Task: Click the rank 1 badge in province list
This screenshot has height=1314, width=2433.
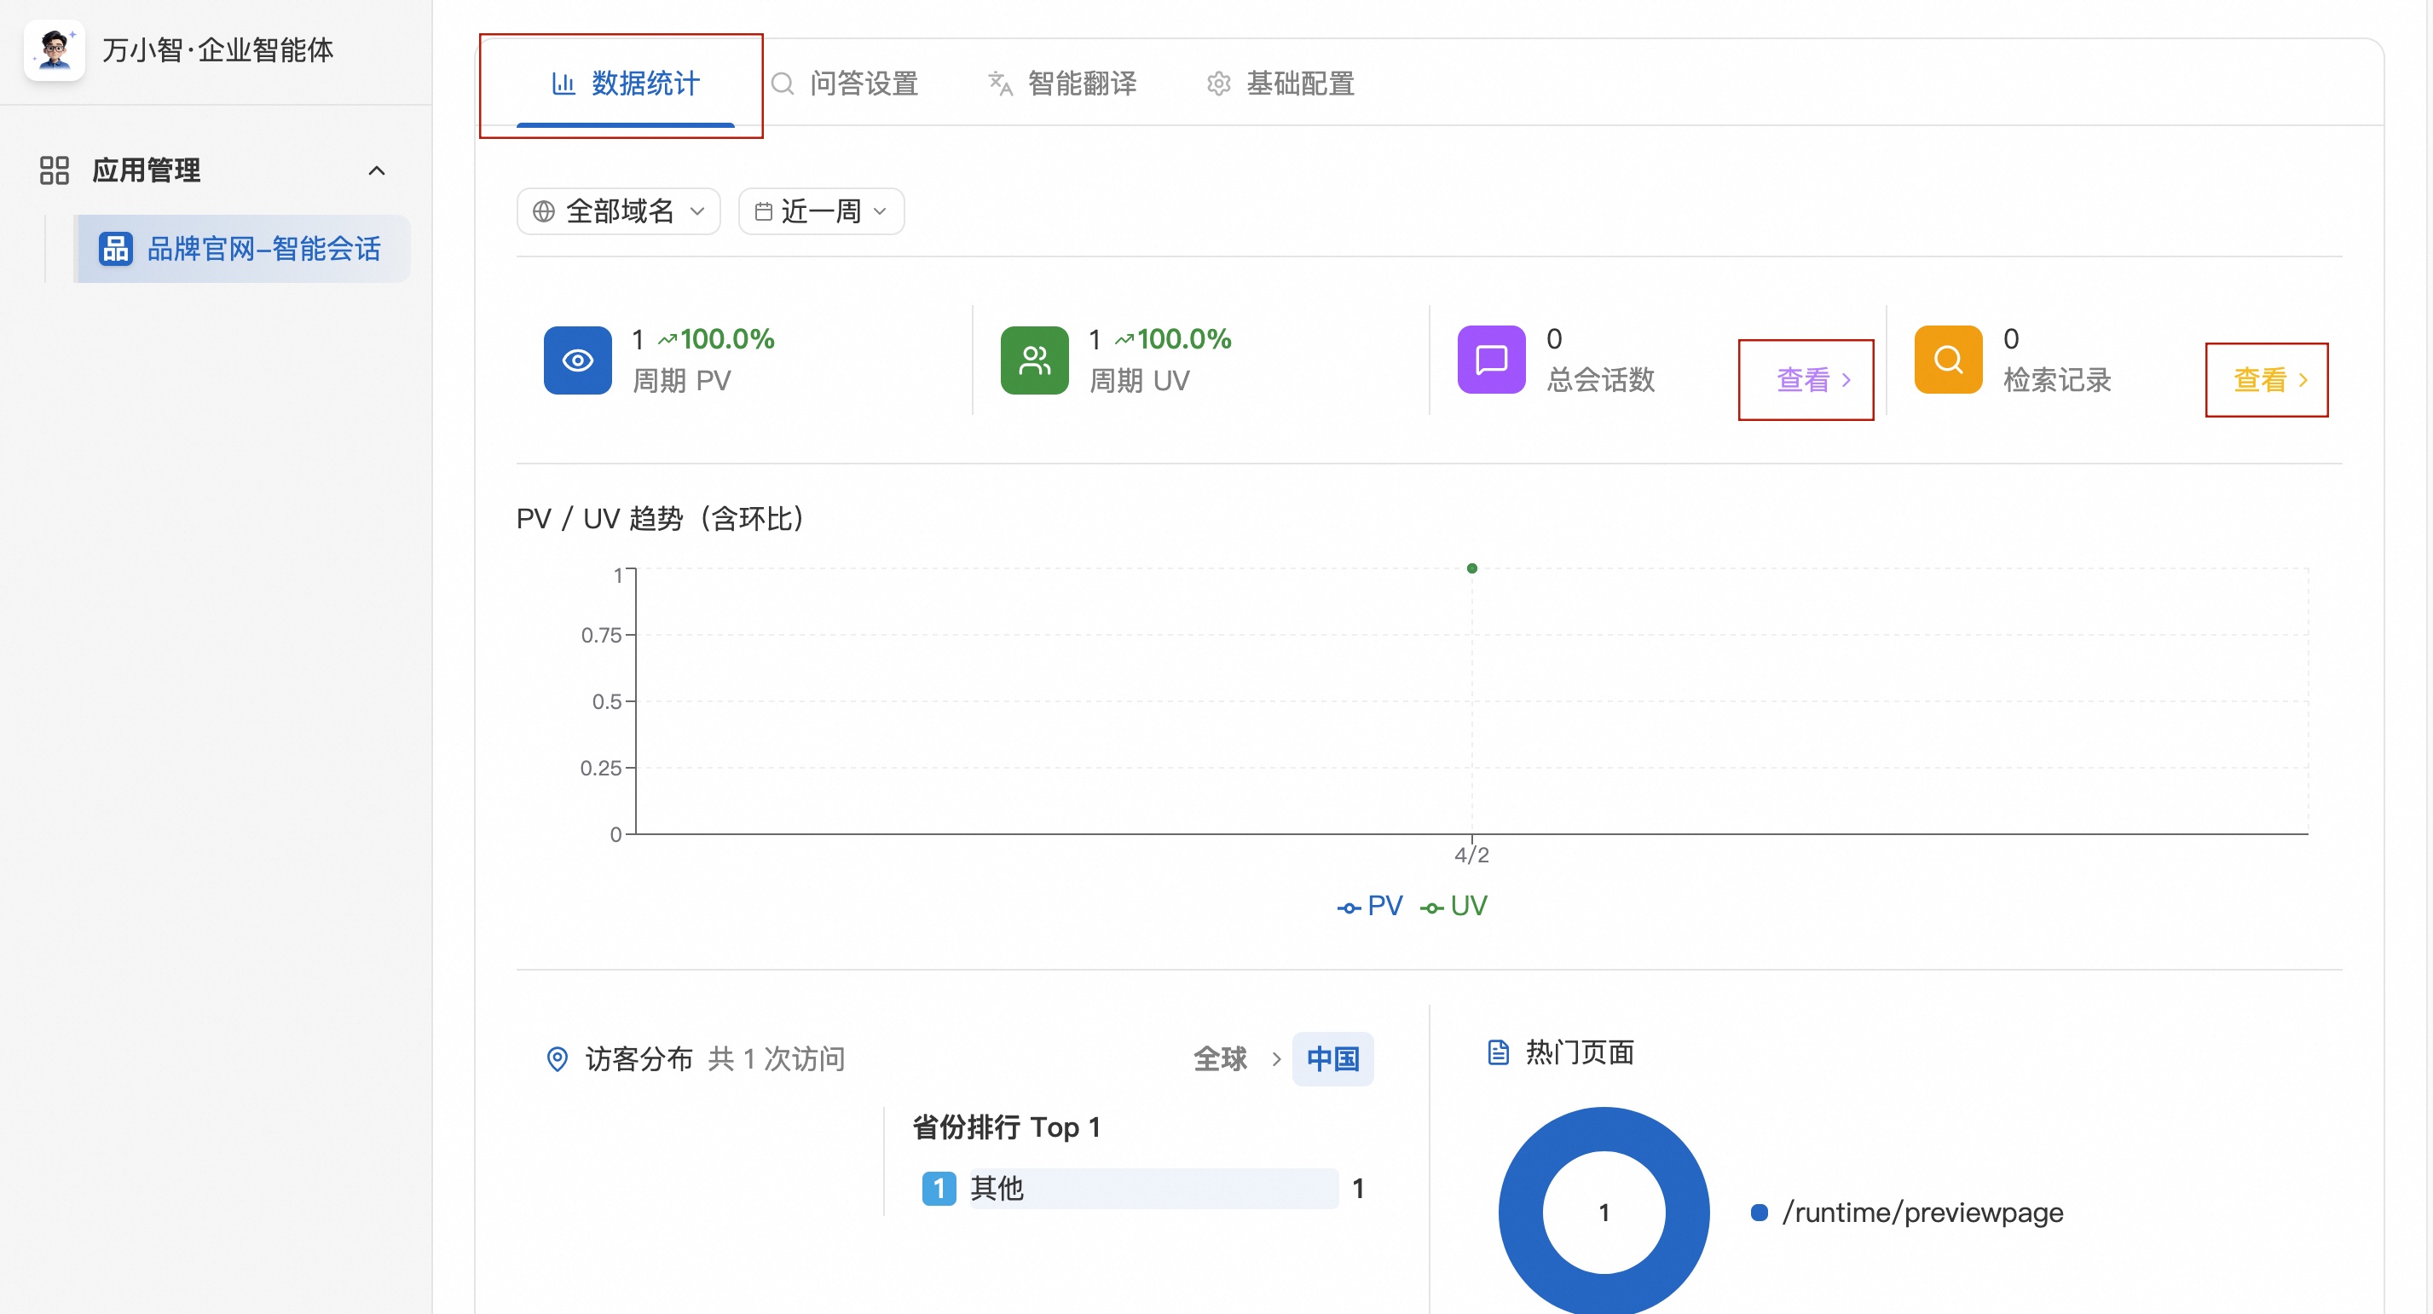Action: pyautogui.click(x=939, y=1189)
